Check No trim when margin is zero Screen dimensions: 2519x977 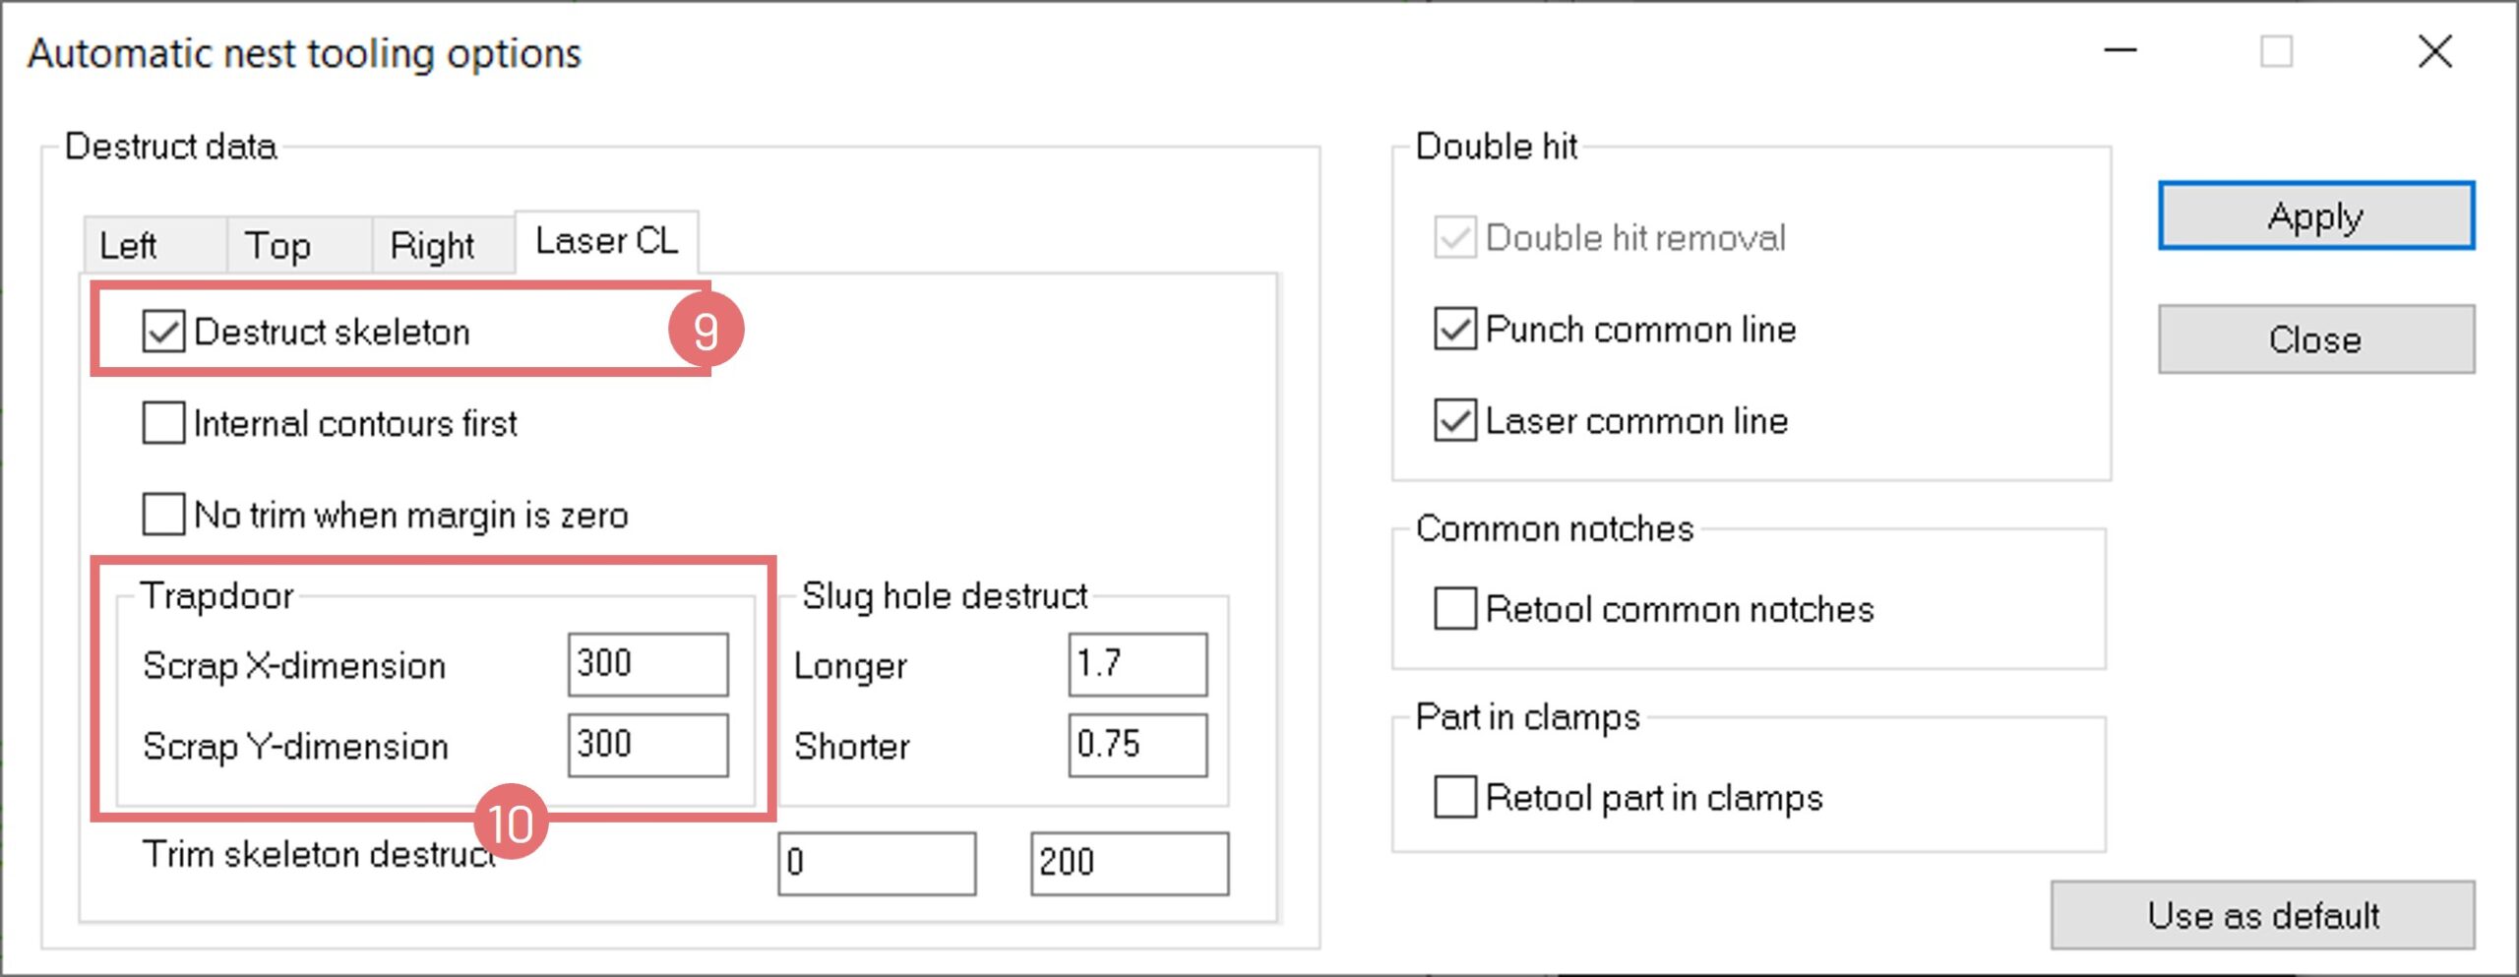point(163,515)
